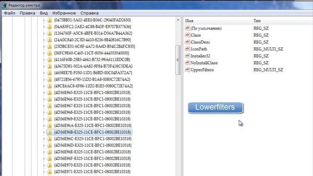Screen dimensions: 313x176
Task: Expand the {0475BB51-5A02-4EE0-B36C-29040FAD2650} key
Action: tap(44, 20)
